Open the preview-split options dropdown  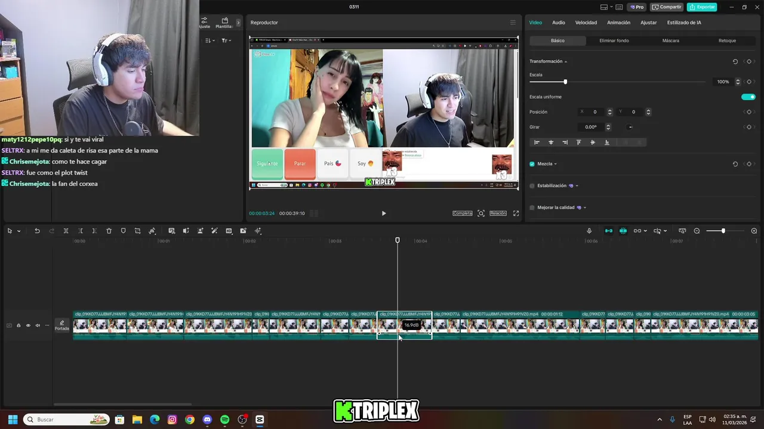(666, 231)
